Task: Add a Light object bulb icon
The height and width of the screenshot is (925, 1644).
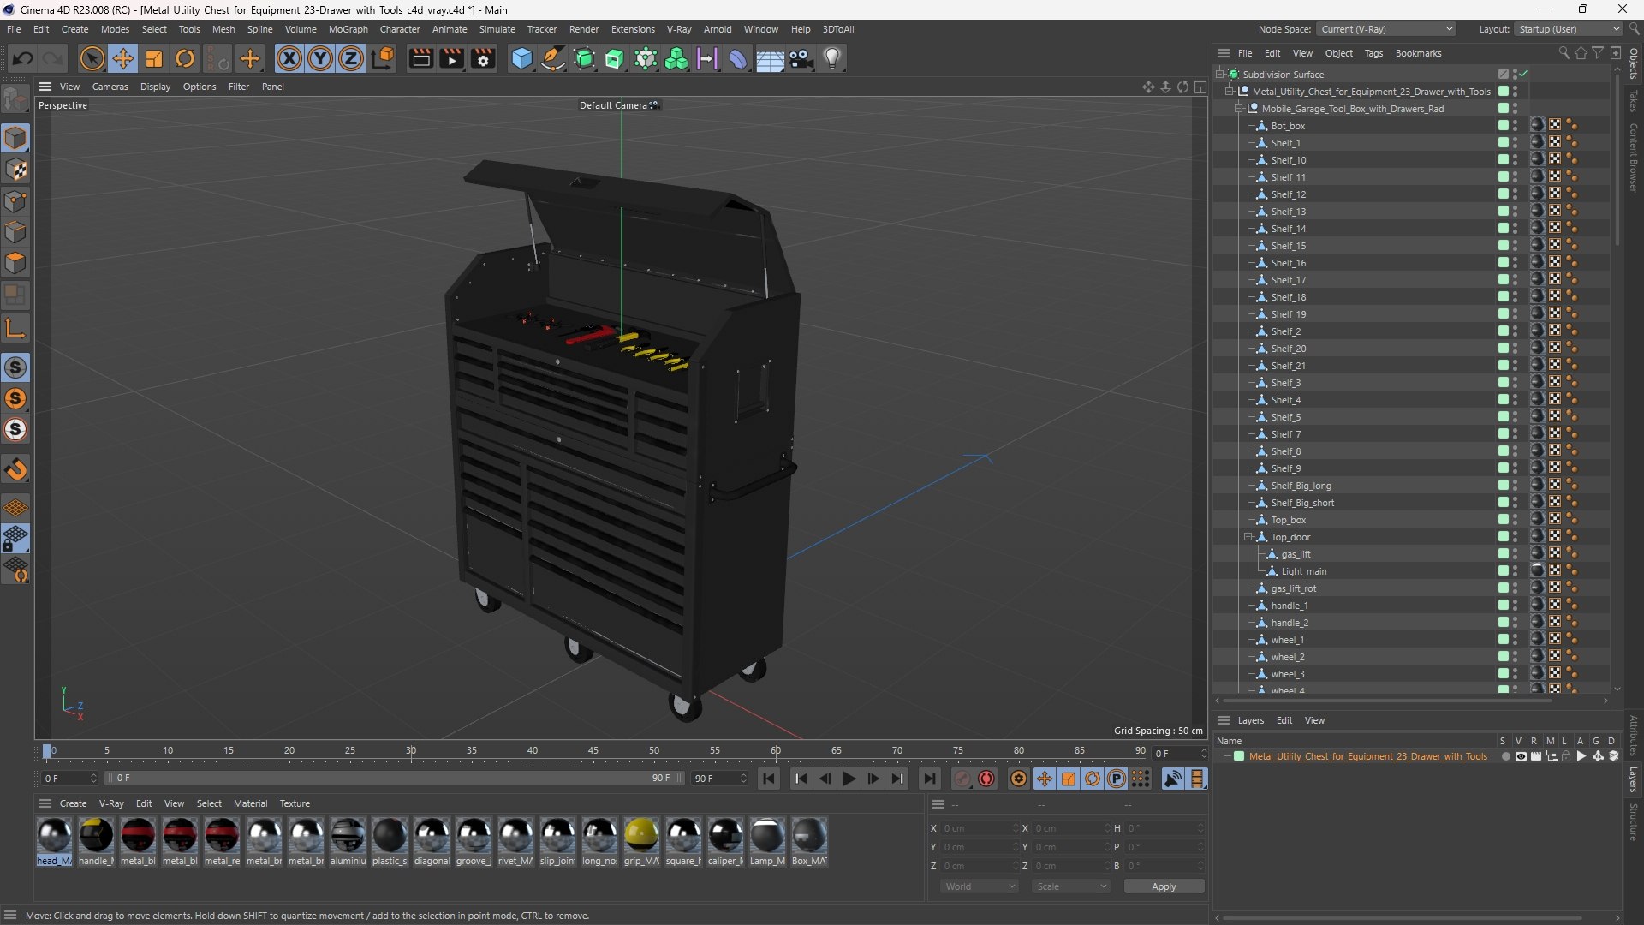Action: coord(832,58)
